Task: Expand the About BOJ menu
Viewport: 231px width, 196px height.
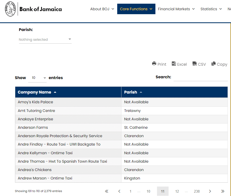Action: point(102,9)
